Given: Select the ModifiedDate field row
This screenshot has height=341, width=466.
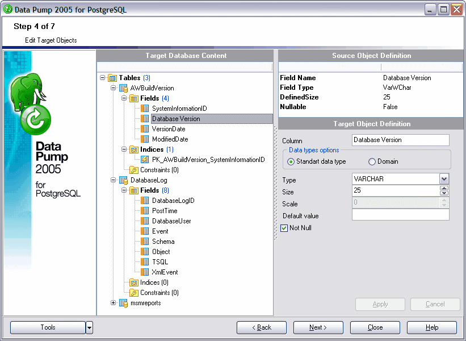Looking at the screenshot, I should coord(170,139).
